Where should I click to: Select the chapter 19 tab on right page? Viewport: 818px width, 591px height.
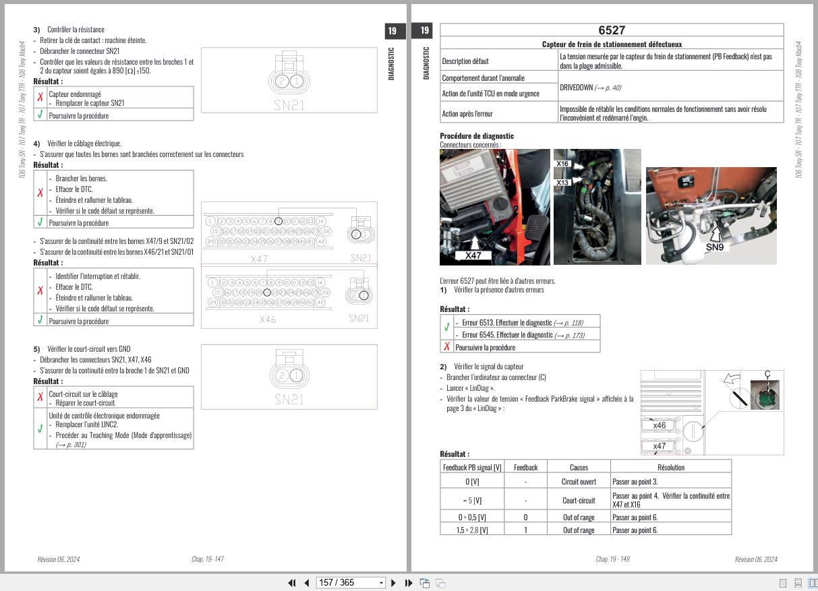423,30
